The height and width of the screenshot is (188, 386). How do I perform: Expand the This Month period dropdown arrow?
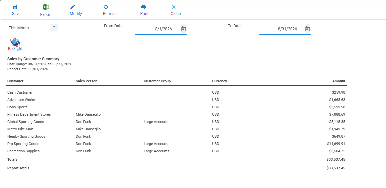click(54, 27)
